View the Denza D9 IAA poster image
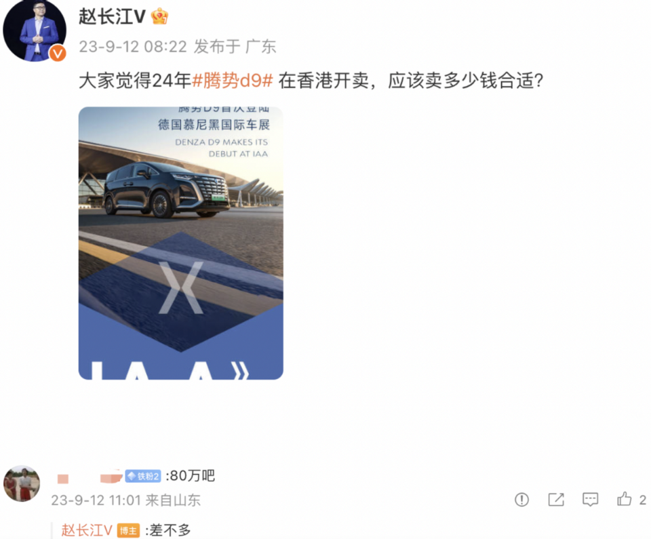 coord(180,243)
